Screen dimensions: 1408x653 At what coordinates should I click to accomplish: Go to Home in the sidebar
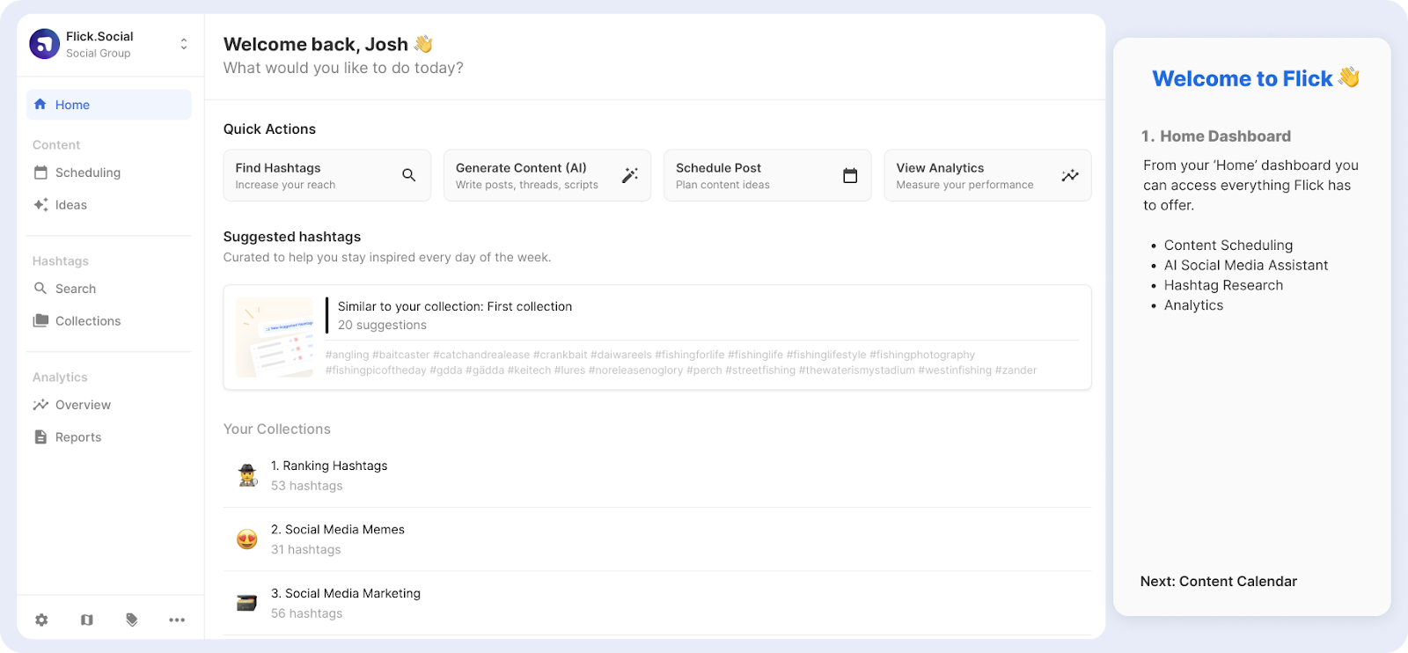(72, 105)
